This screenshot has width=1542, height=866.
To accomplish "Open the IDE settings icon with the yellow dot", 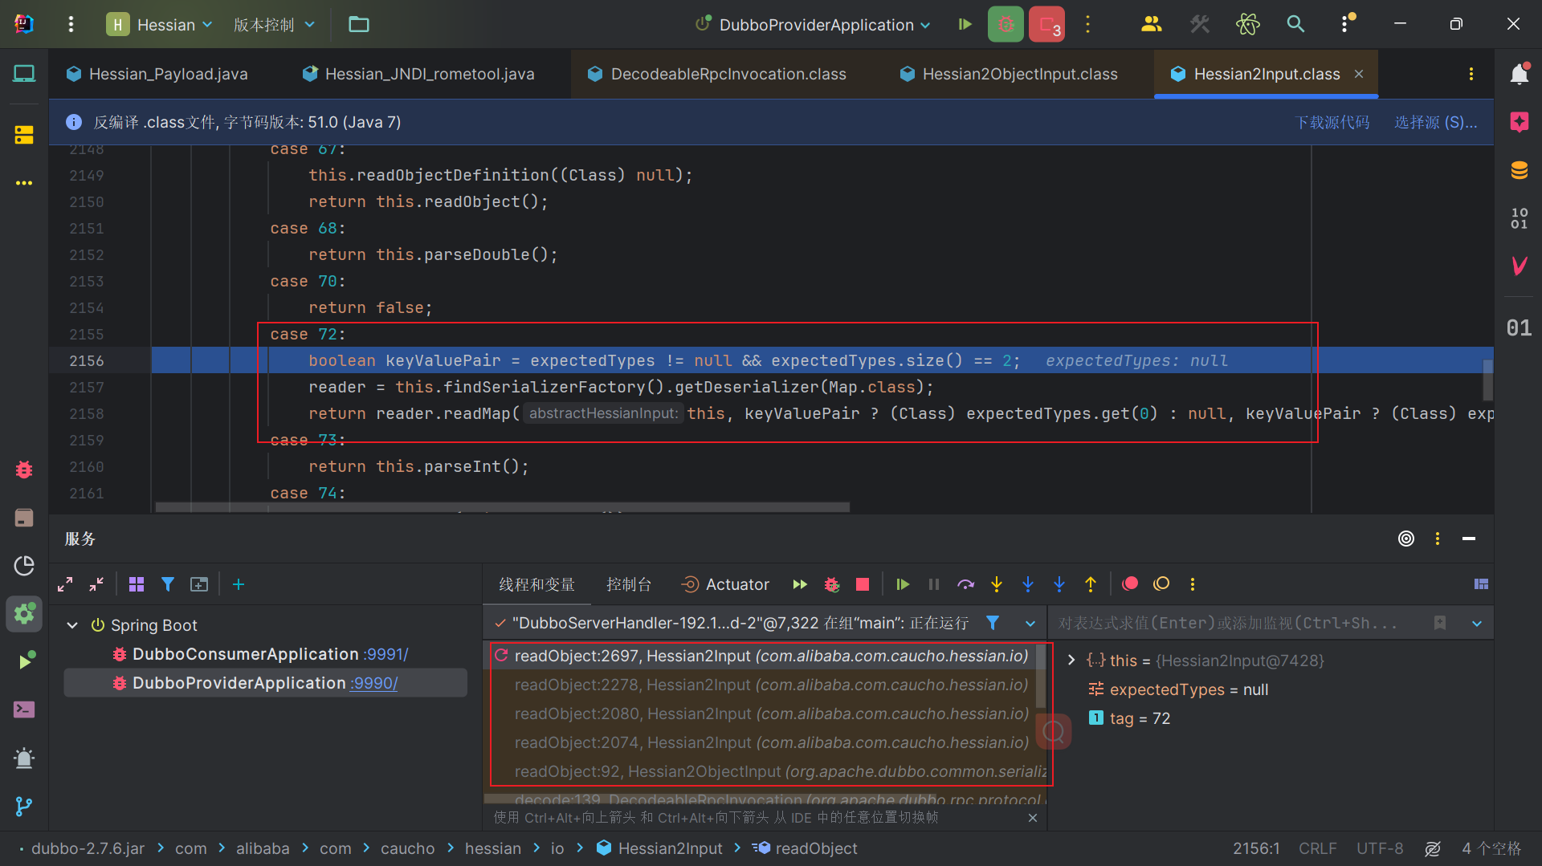I will tap(1346, 24).
